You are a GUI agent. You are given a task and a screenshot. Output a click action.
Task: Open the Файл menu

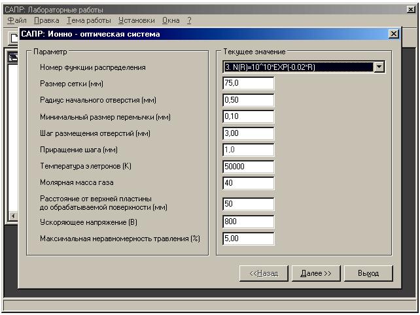(x=17, y=20)
